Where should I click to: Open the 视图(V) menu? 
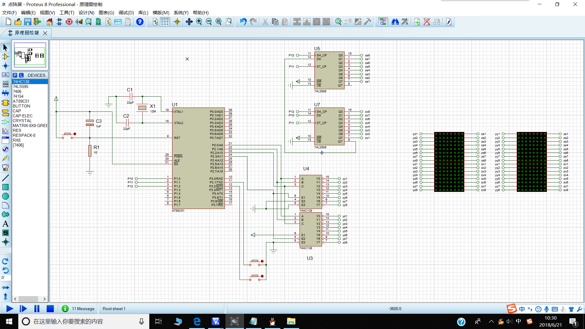(48, 12)
